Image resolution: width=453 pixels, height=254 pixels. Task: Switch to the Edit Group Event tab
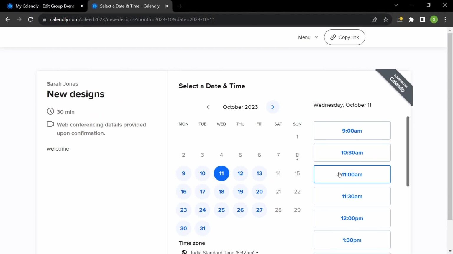[x=41, y=6]
